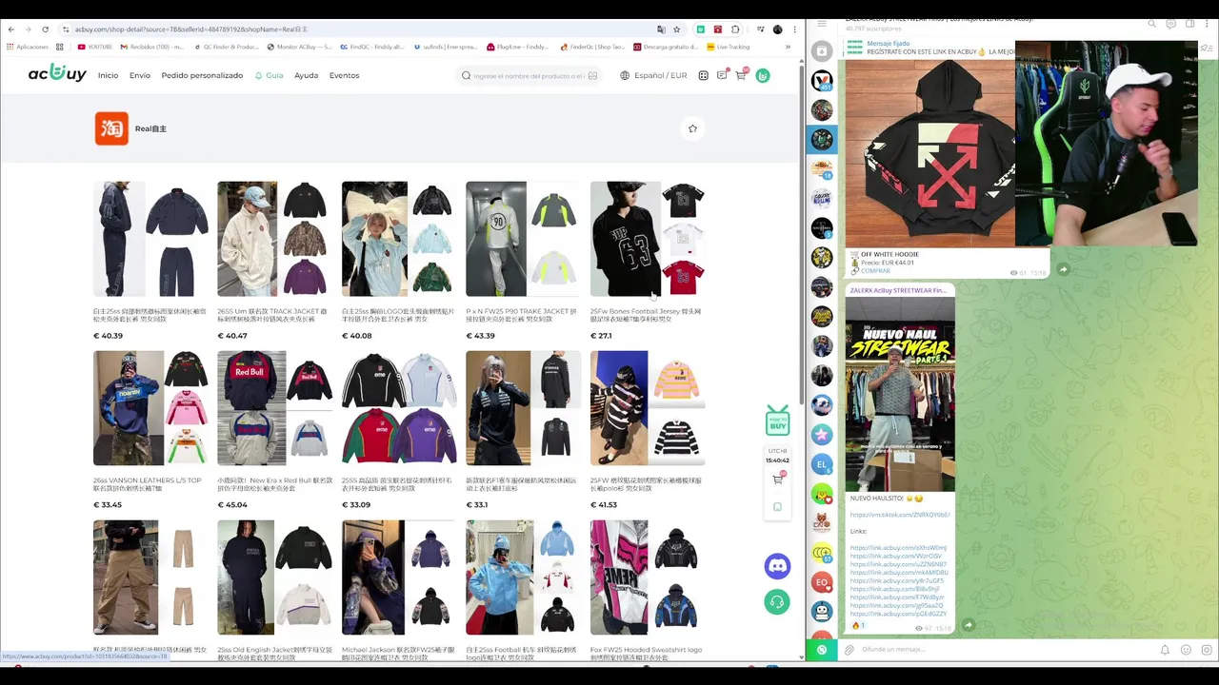Open Telegram chat with 451 badge

(822, 81)
